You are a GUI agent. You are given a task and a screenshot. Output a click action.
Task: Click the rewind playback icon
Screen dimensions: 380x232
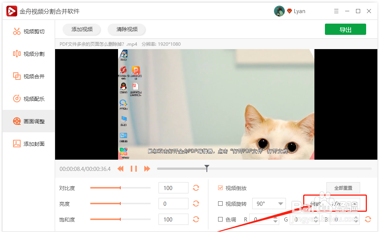tap(120, 169)
